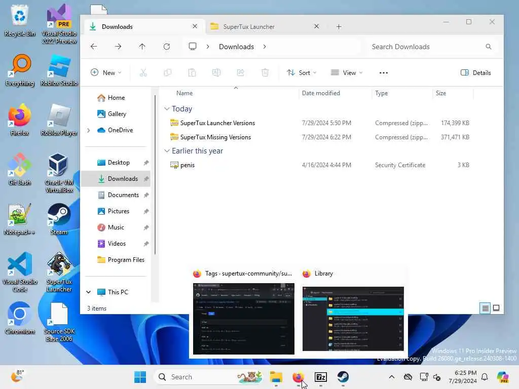Click the Copy toolbar icon
519x389 pixels.
click(x=167, y=73)
